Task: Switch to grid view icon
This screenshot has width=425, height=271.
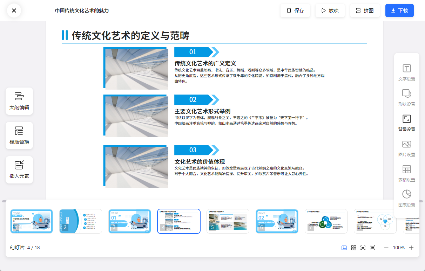Action: pyautogui.click(x=354, y=248)
